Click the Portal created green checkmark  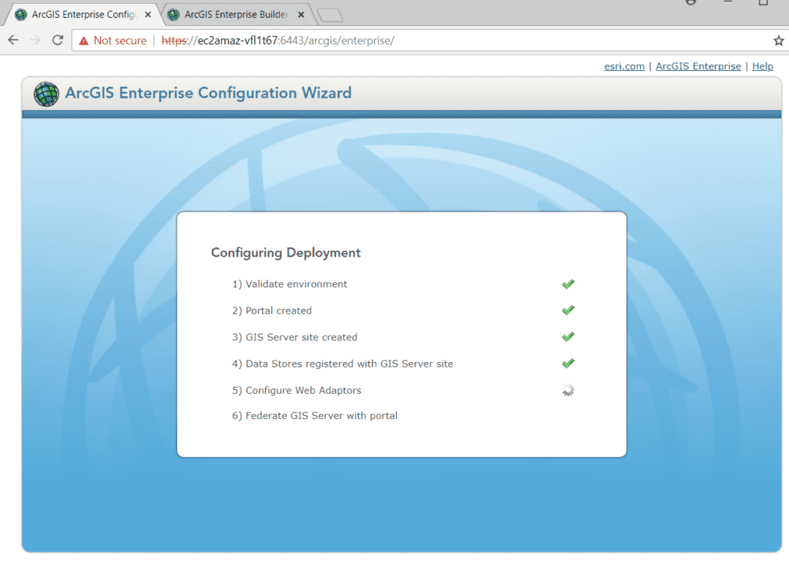(568, 311)
